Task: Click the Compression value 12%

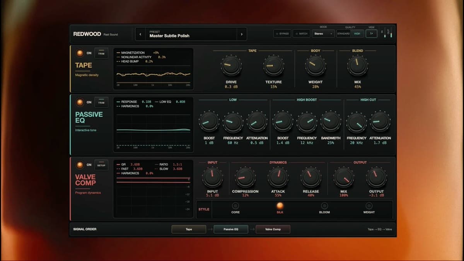Action: point(245,195)
